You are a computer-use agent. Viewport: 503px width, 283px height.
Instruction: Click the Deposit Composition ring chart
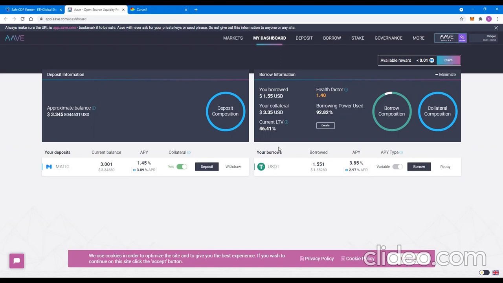coord(226,111)
